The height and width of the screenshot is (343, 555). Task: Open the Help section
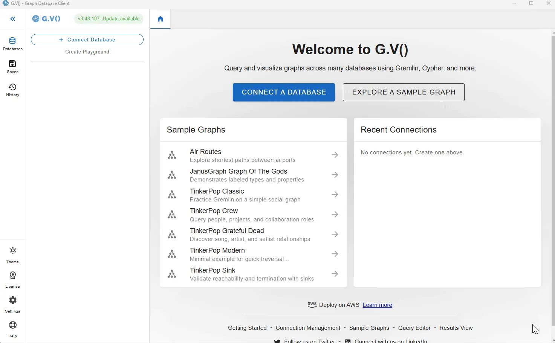tap(12, 328)
